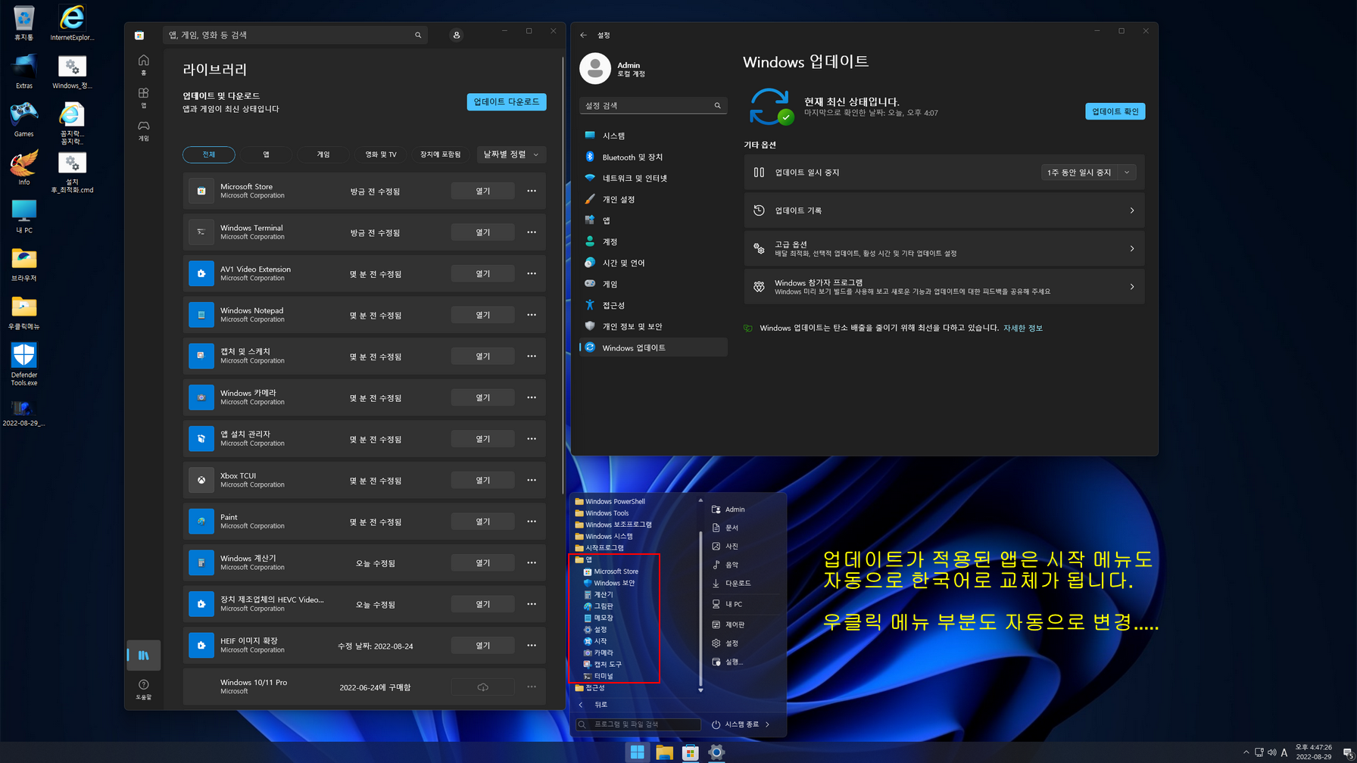
Task: Select the Library icon in Store sidebar
Action: (x=143, y=656)
